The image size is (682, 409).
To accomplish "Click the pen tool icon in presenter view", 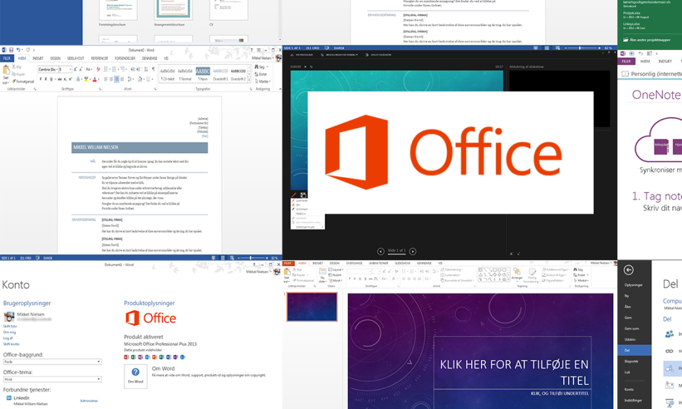I will pyautogui.click(x=294, y=195).
